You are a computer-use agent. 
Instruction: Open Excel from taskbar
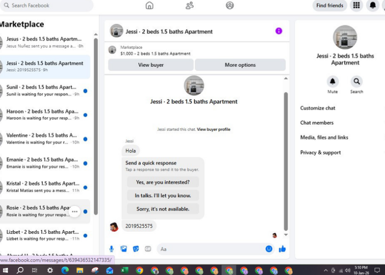(124, 270)
